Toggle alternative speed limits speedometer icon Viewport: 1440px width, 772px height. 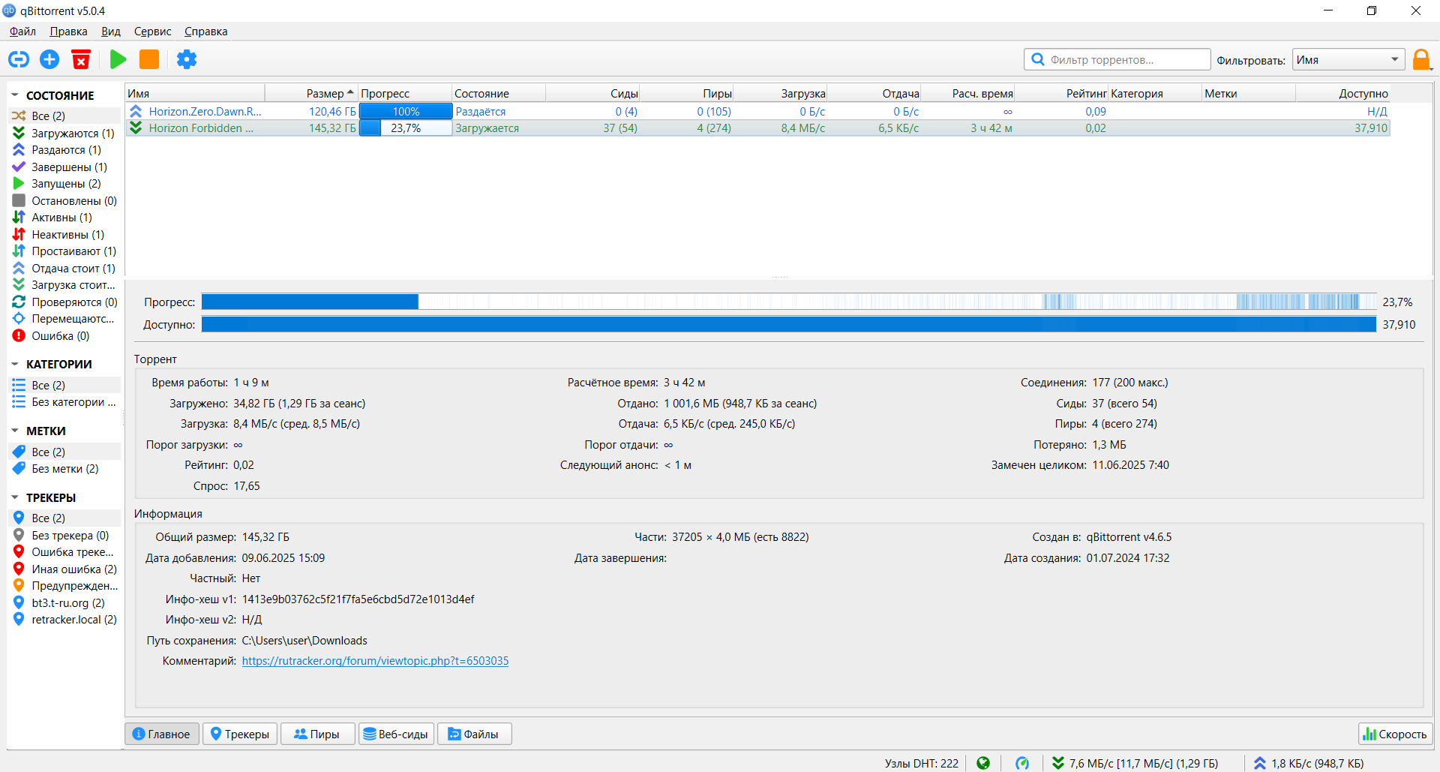pyautogui.click(x=1022, y=763)
